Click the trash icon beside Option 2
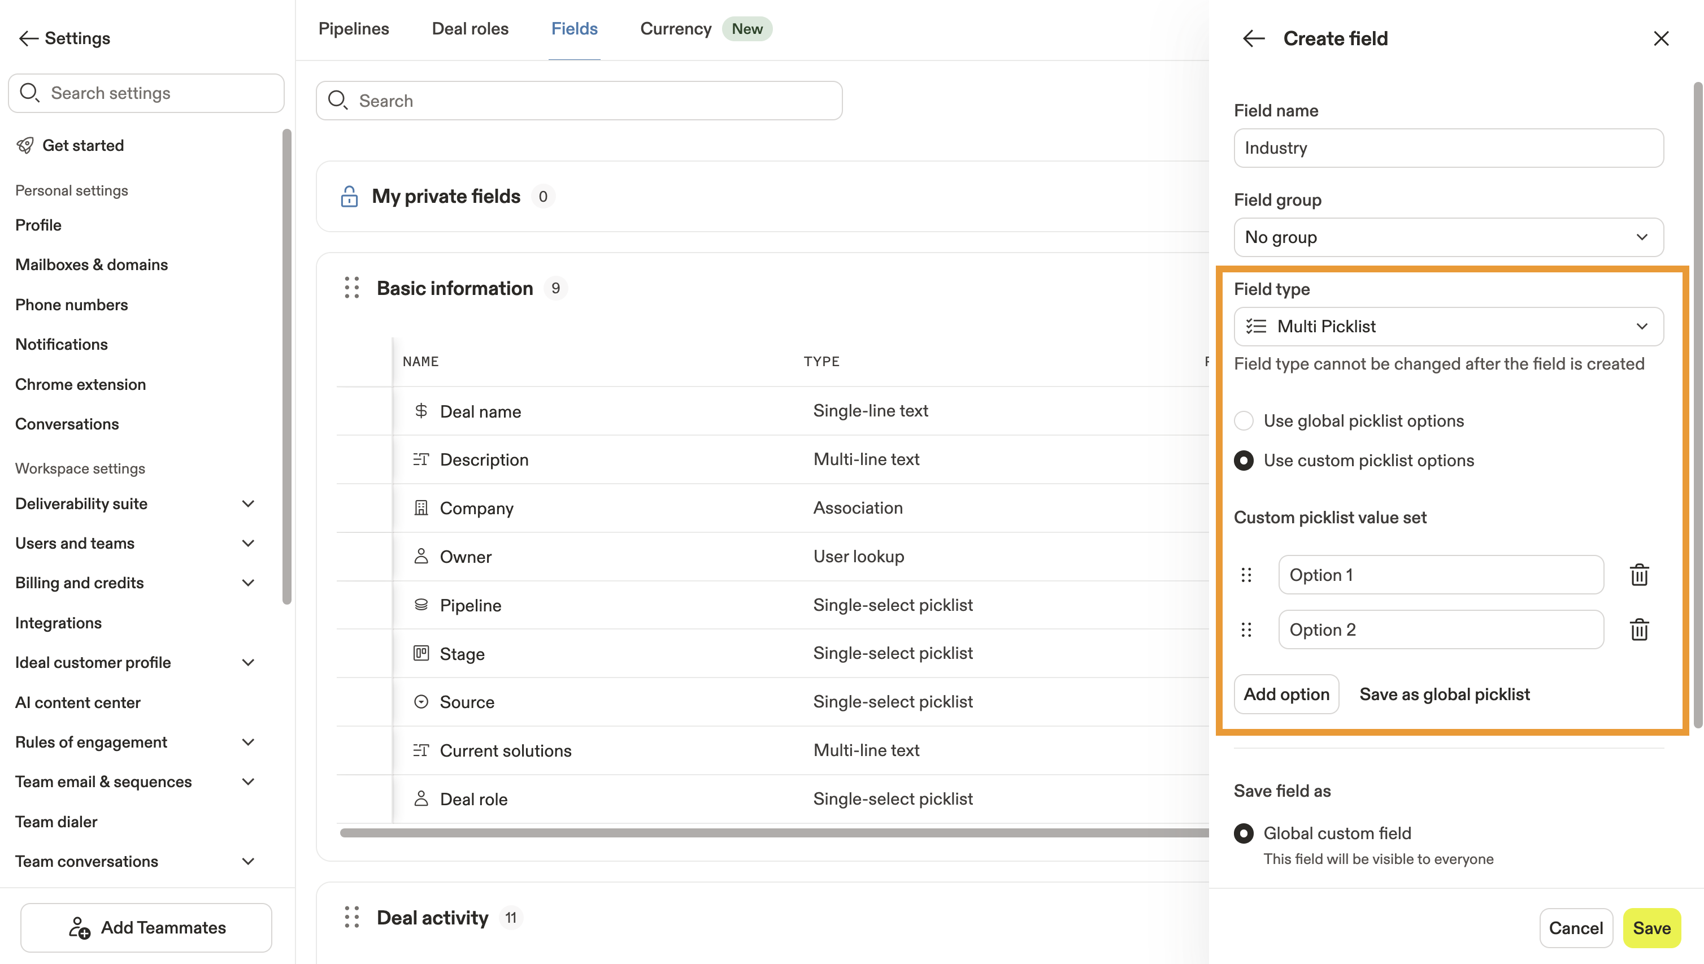The height and width of the screenshot is (964, 1704). [x=1638, y=629]
